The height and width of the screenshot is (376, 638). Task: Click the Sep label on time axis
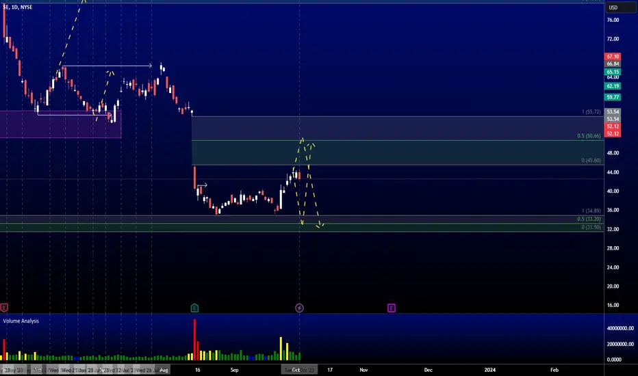tap(234, 370)
